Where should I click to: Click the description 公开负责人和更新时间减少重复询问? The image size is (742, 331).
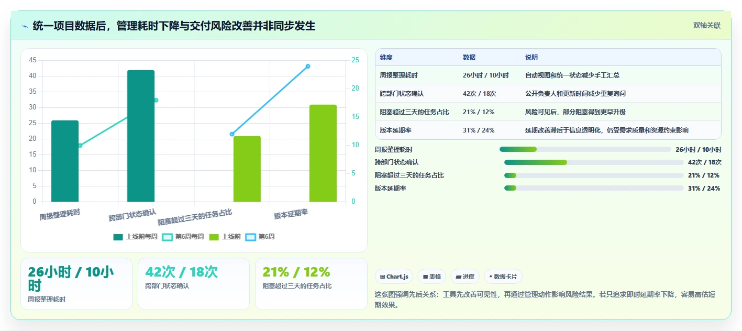tap(575, 94)
